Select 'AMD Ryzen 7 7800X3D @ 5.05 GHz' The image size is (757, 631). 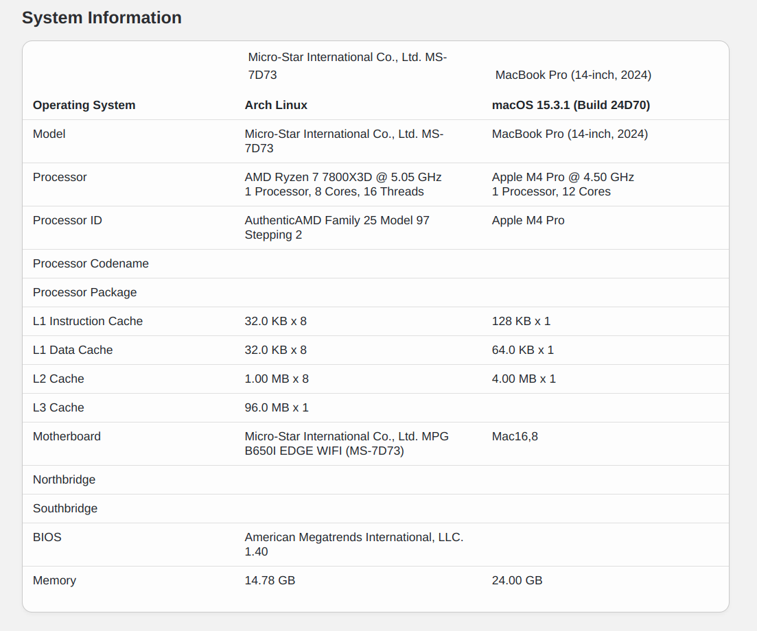point(343,177)
